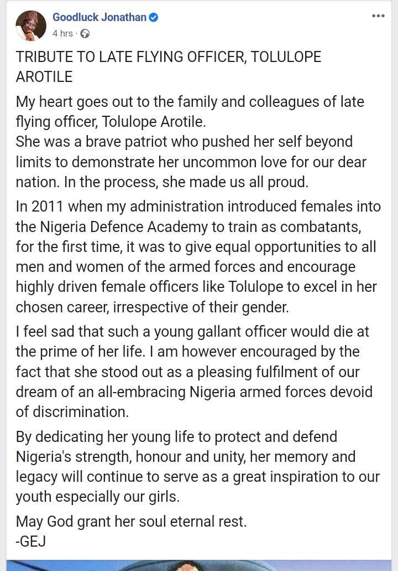Screen dimensions: 398x571
Task: Open the attached photo below the post
Action: [x=199, y=565]
